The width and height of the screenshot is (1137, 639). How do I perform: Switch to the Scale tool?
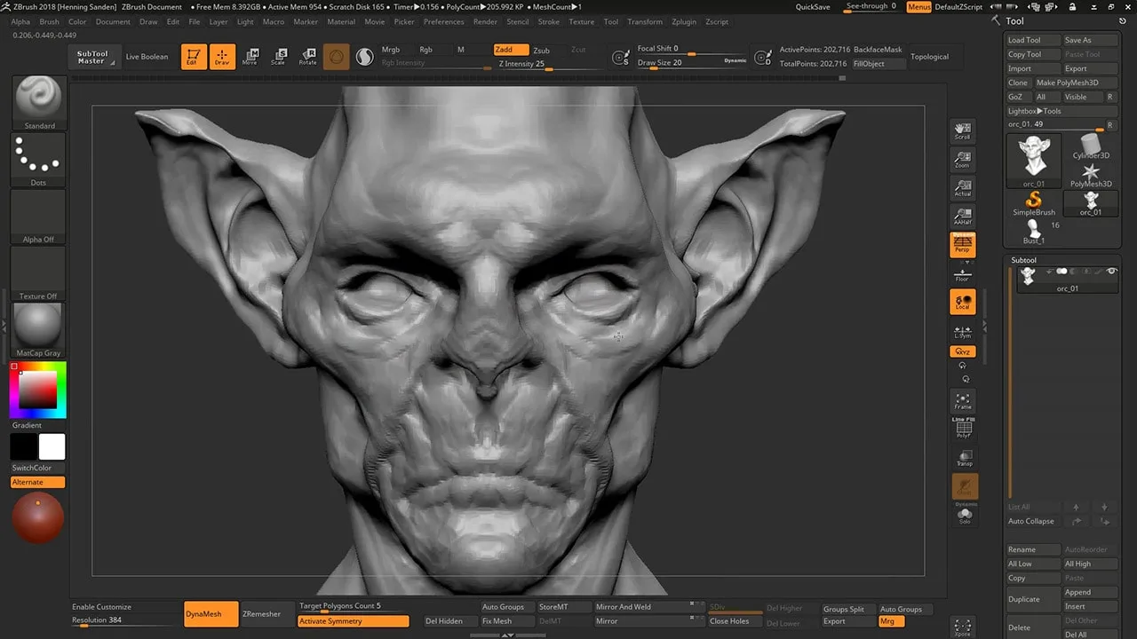click(279, 57)
